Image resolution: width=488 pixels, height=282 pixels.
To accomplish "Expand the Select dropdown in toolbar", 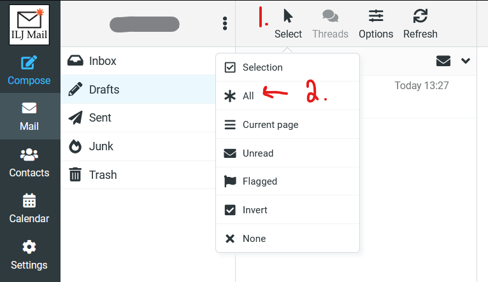I will click(288, 23).
